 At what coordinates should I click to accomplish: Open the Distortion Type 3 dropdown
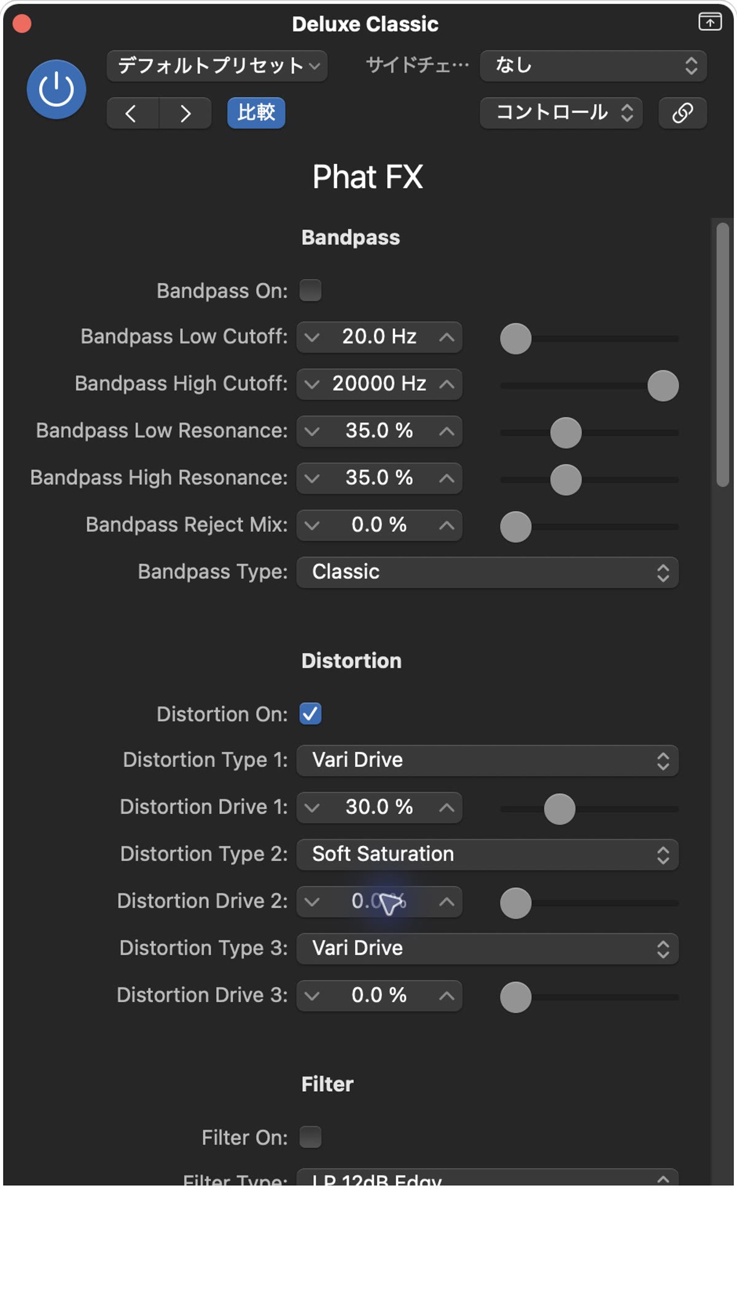pyautogui.click(x=488, y=949)
